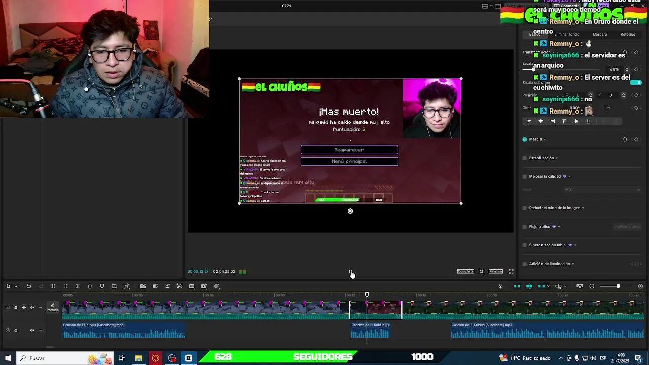Select the pointer selection tool

tap(8, 286)
